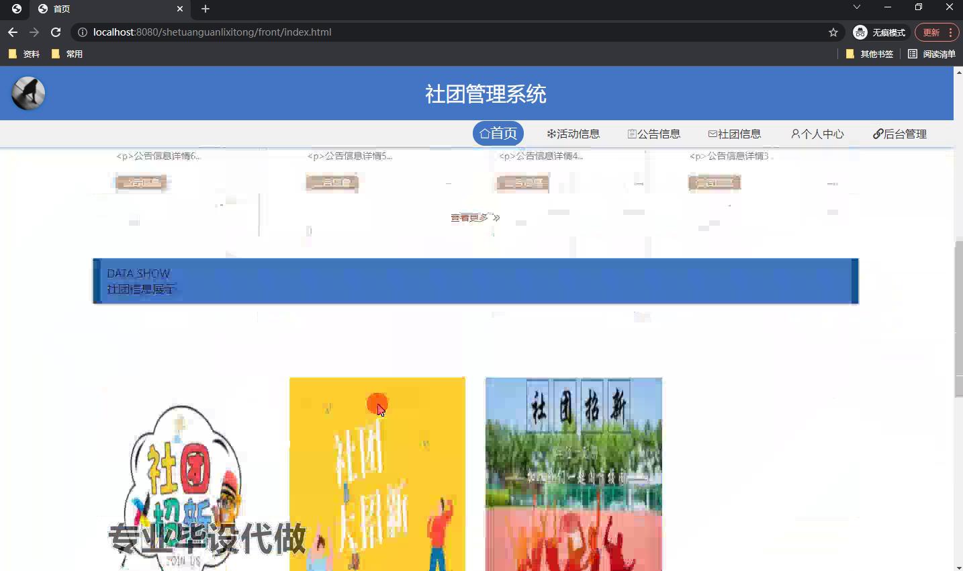
Task: Expand the 其他书签 folder
Action: tap(870, 54)
